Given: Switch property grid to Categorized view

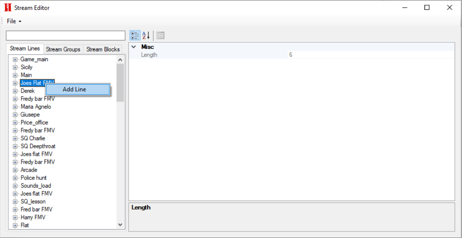Looking at the screenshot, I should (135, 35).
